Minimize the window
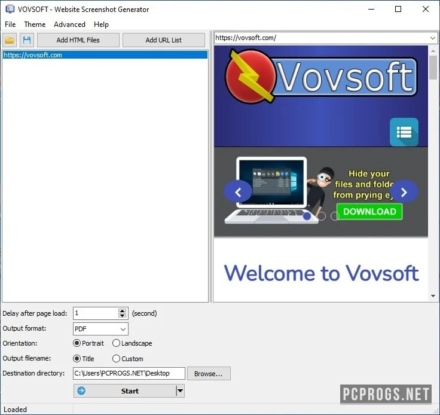 [371, 9]
